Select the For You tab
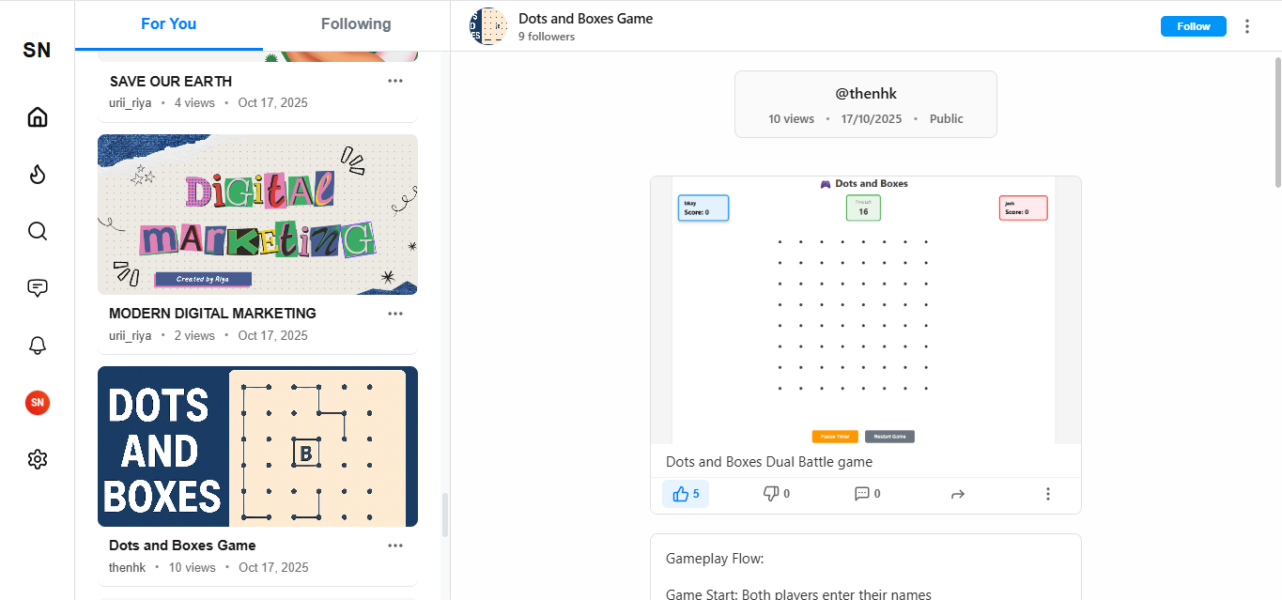 (x=168, y=23)
